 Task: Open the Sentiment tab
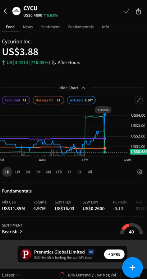[50, 27]
